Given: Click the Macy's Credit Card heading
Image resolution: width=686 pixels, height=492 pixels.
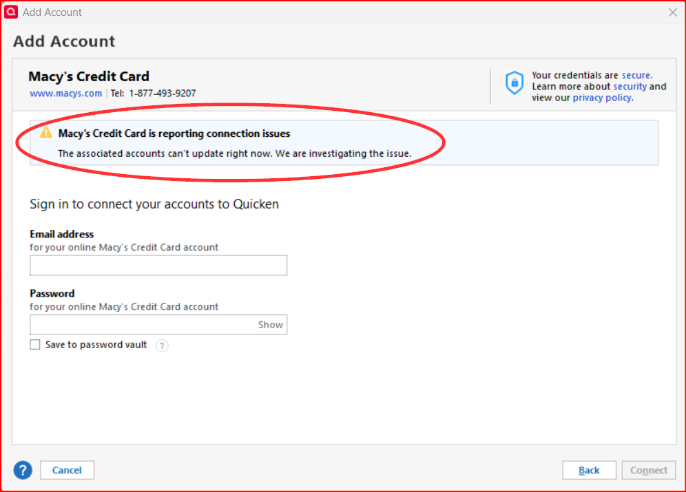Looking at the screenshot, I should [89, 76].
